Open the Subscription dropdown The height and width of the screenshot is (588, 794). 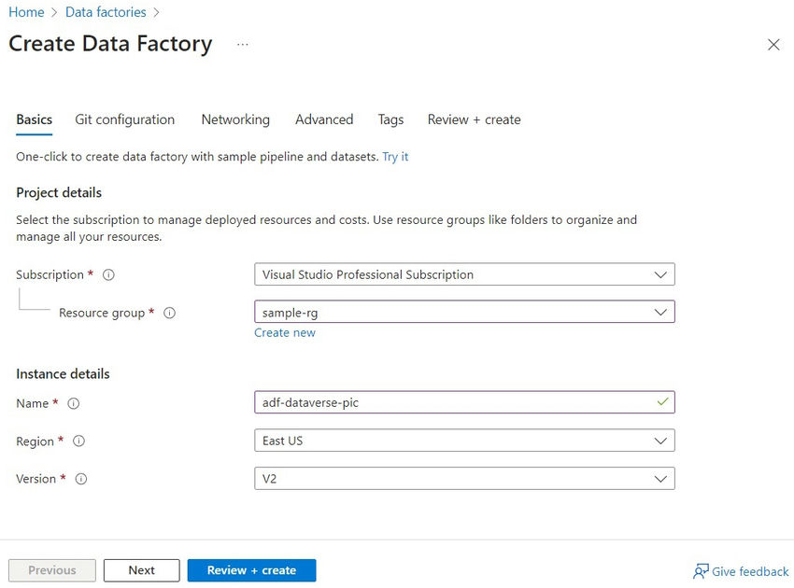pos(464,274)
